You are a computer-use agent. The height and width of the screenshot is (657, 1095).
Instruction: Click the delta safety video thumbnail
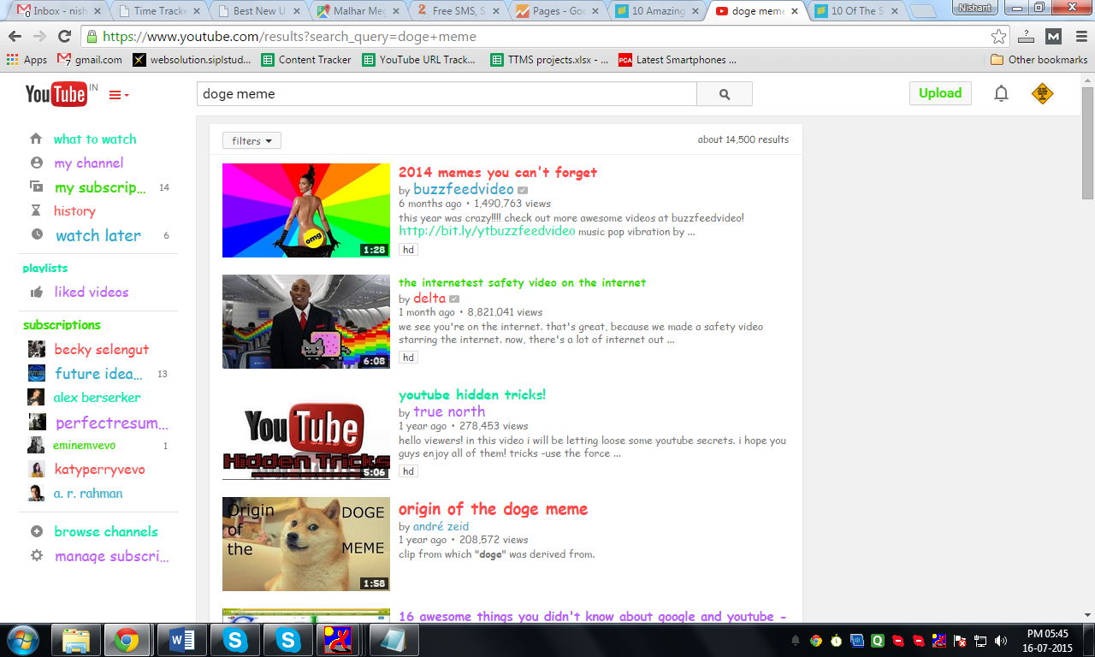click(306, 322)
